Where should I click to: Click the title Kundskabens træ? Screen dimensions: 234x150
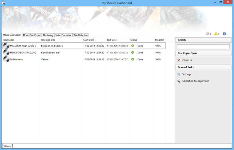[50, 53]
